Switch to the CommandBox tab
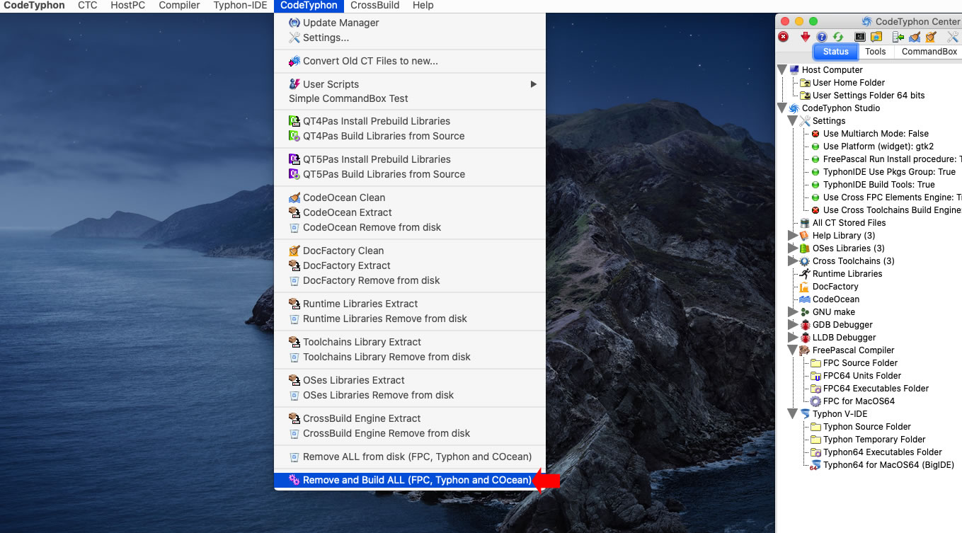The width and height of the screenshot is (962, 533). coord(929,52)
